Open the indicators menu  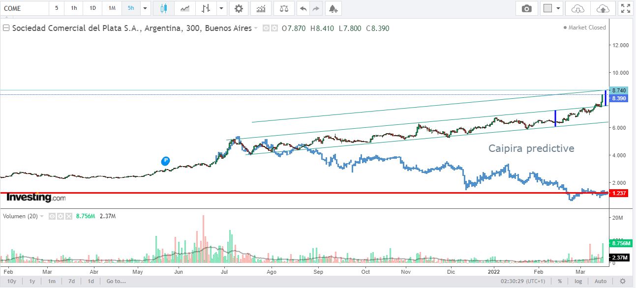(x=261, y=8)
